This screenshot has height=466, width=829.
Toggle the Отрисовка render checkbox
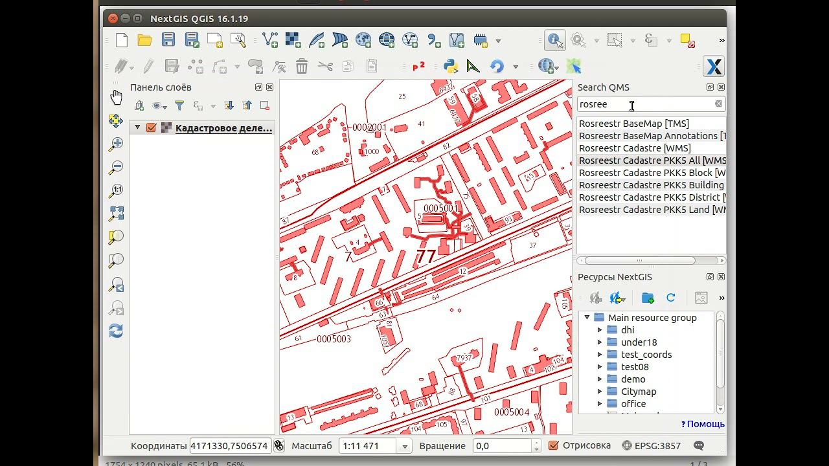click(x=553, y=445)
